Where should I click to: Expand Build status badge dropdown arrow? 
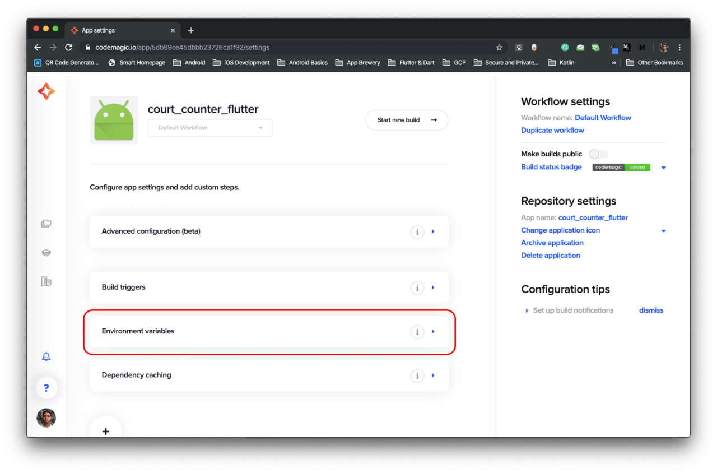coord(663,168)
